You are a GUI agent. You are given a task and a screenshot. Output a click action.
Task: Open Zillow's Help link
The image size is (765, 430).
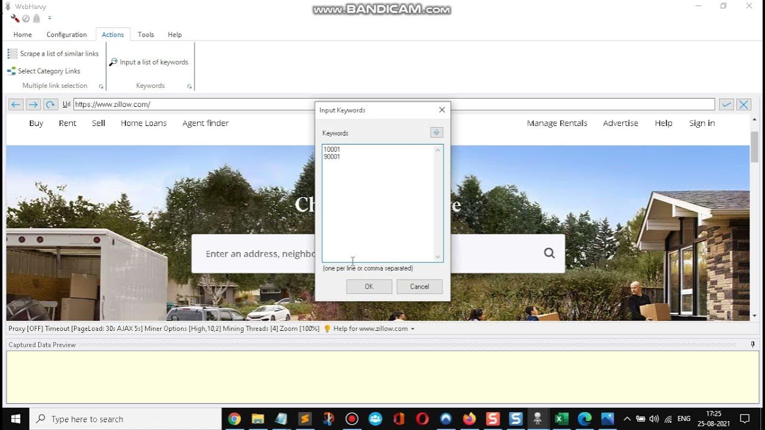663,123
